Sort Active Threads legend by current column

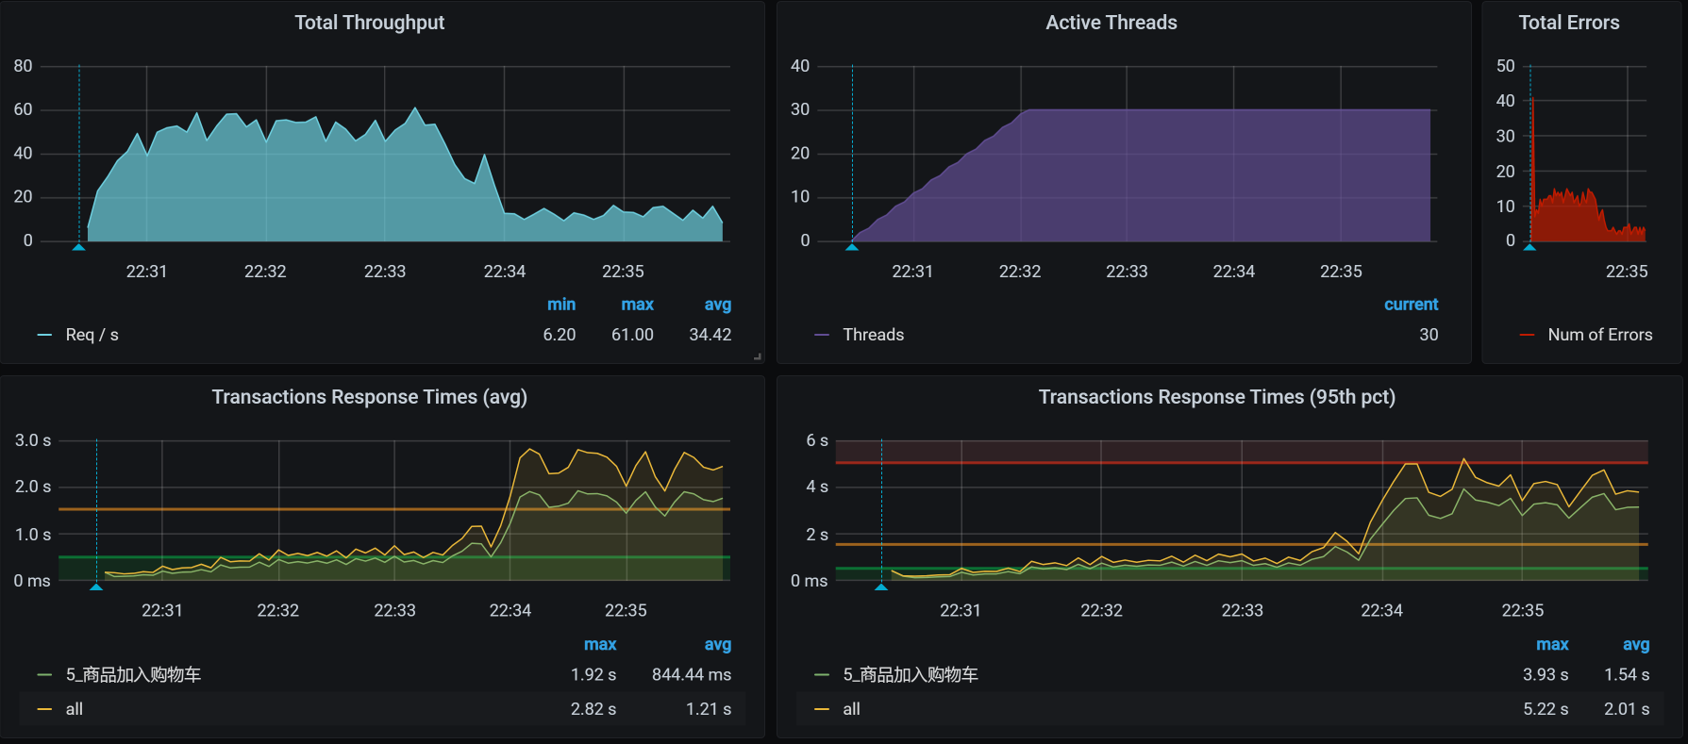[1411, 305]
